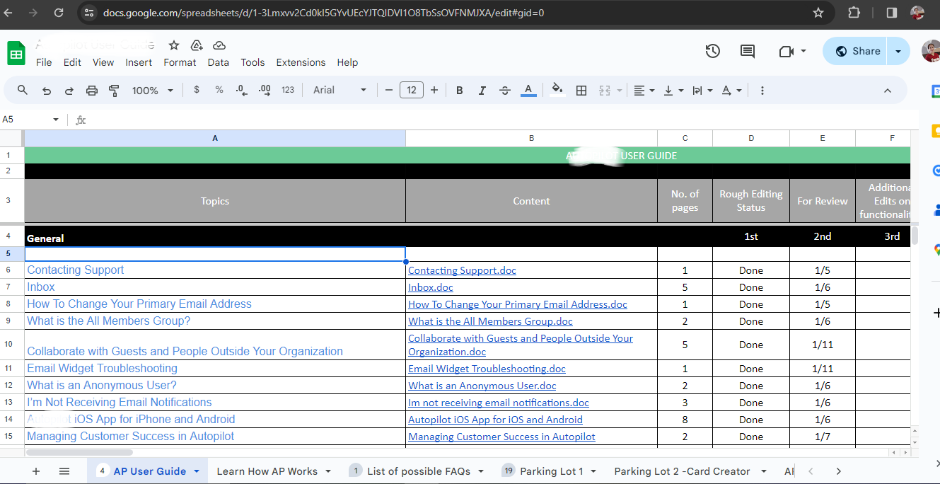Screen dimensions: 940x484
Task: Switch to List of possible FAQs tab
Action: [x=418, y=471]
